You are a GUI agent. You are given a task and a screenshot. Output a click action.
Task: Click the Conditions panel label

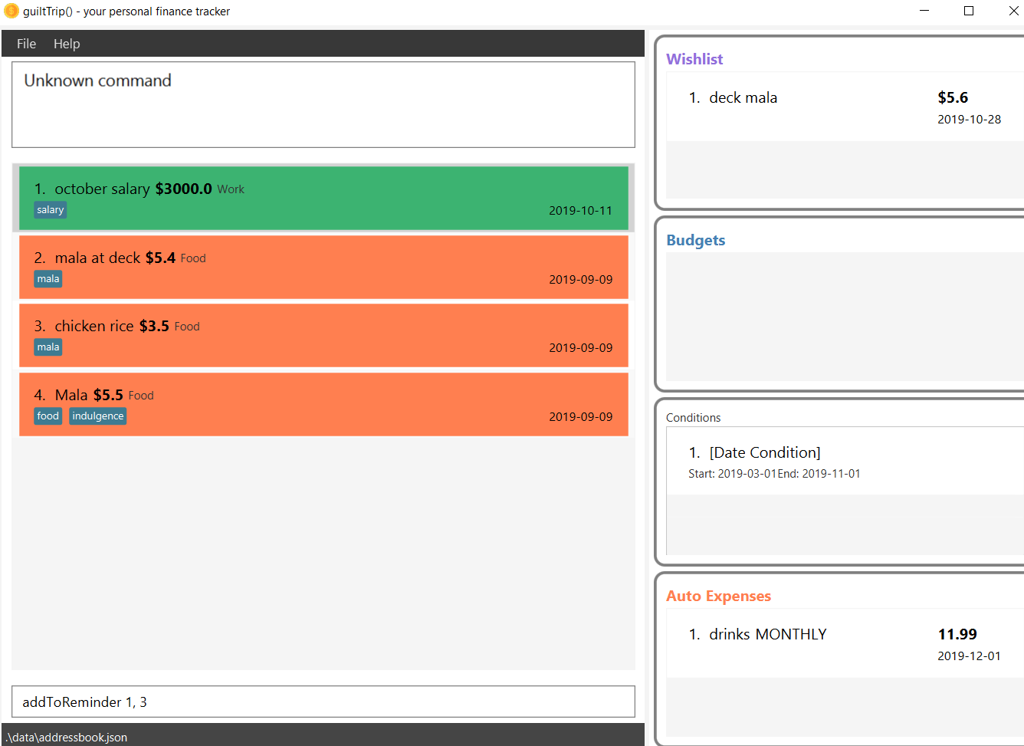point(694,418)
